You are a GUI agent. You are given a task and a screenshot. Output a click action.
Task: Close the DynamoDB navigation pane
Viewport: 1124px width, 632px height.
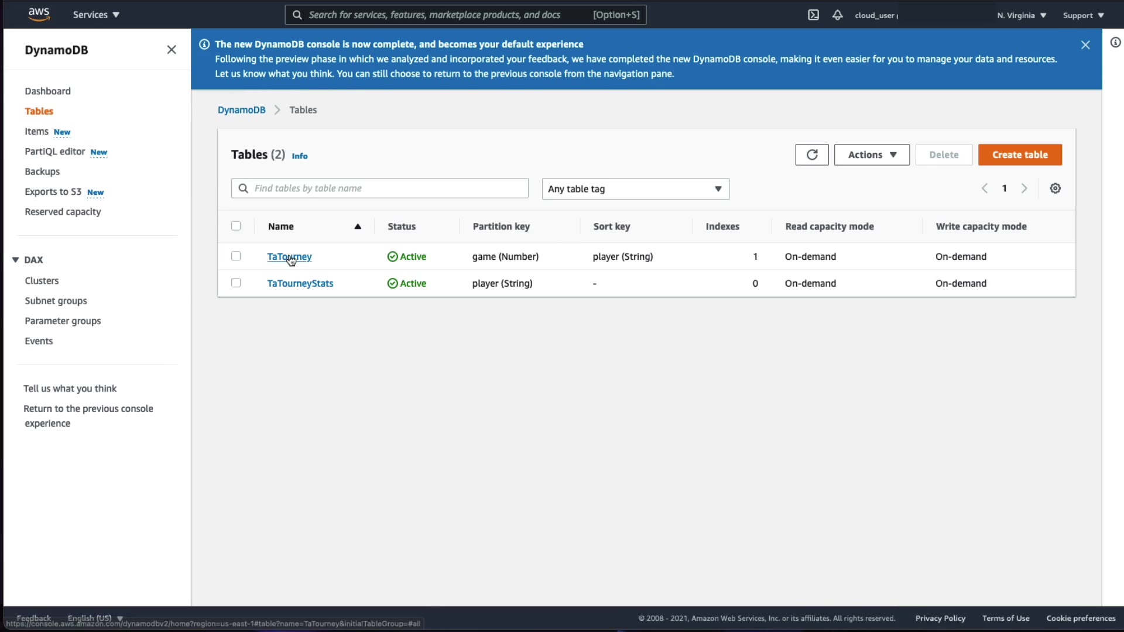(171, 50)
